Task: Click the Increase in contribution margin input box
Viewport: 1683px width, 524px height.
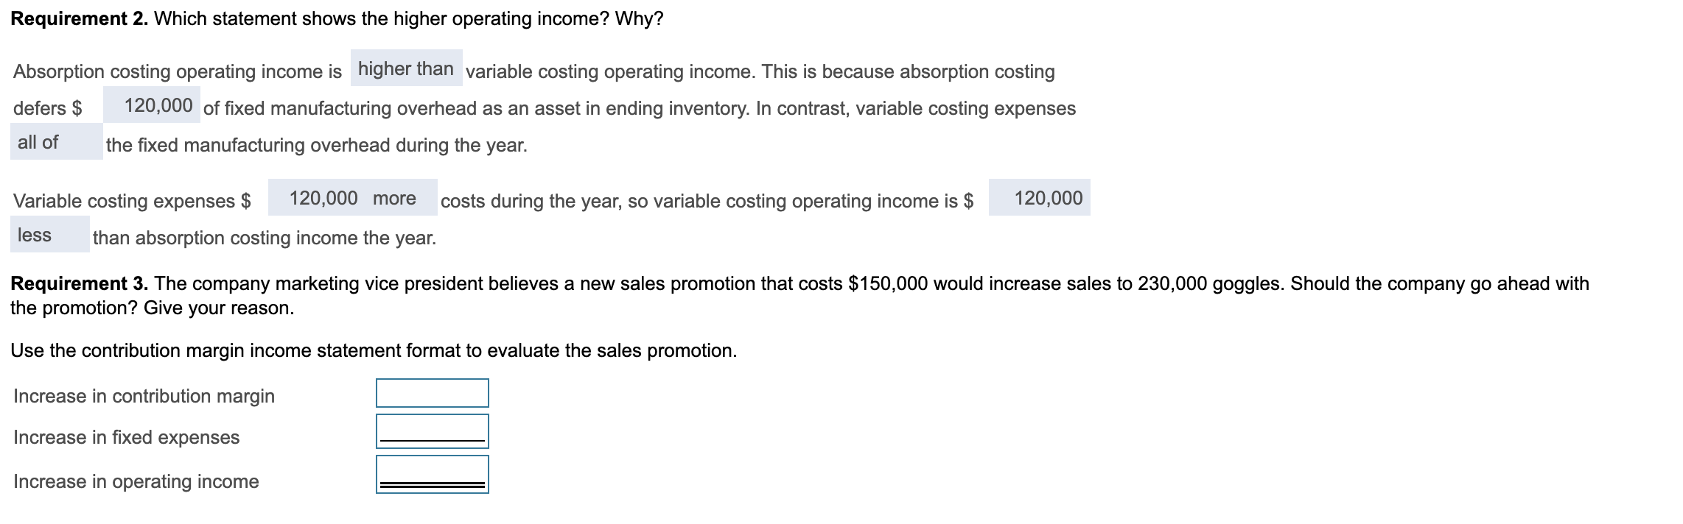Action: pos(433,394)
